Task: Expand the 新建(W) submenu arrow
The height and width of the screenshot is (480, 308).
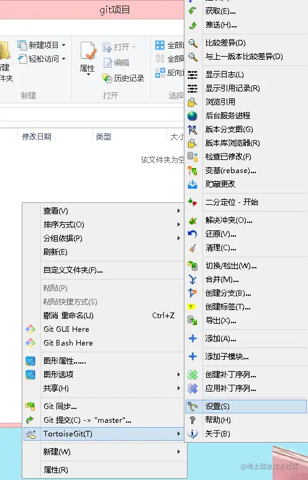Action: (x=179, y=452)
